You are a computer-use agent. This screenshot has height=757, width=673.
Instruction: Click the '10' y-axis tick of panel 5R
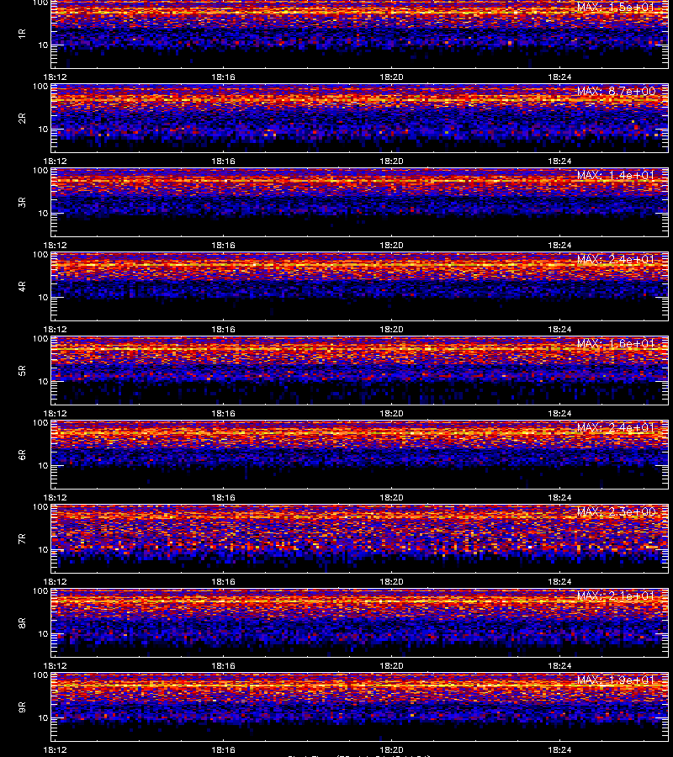pos(43,381)
